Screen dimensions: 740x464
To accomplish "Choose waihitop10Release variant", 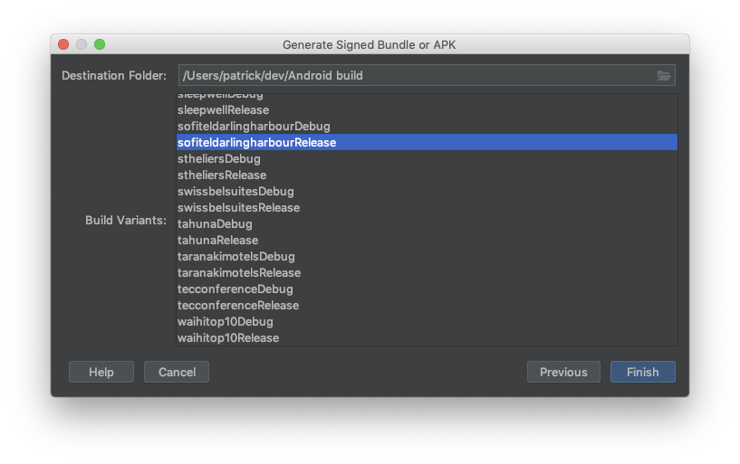I will click(x=427, y=337).
